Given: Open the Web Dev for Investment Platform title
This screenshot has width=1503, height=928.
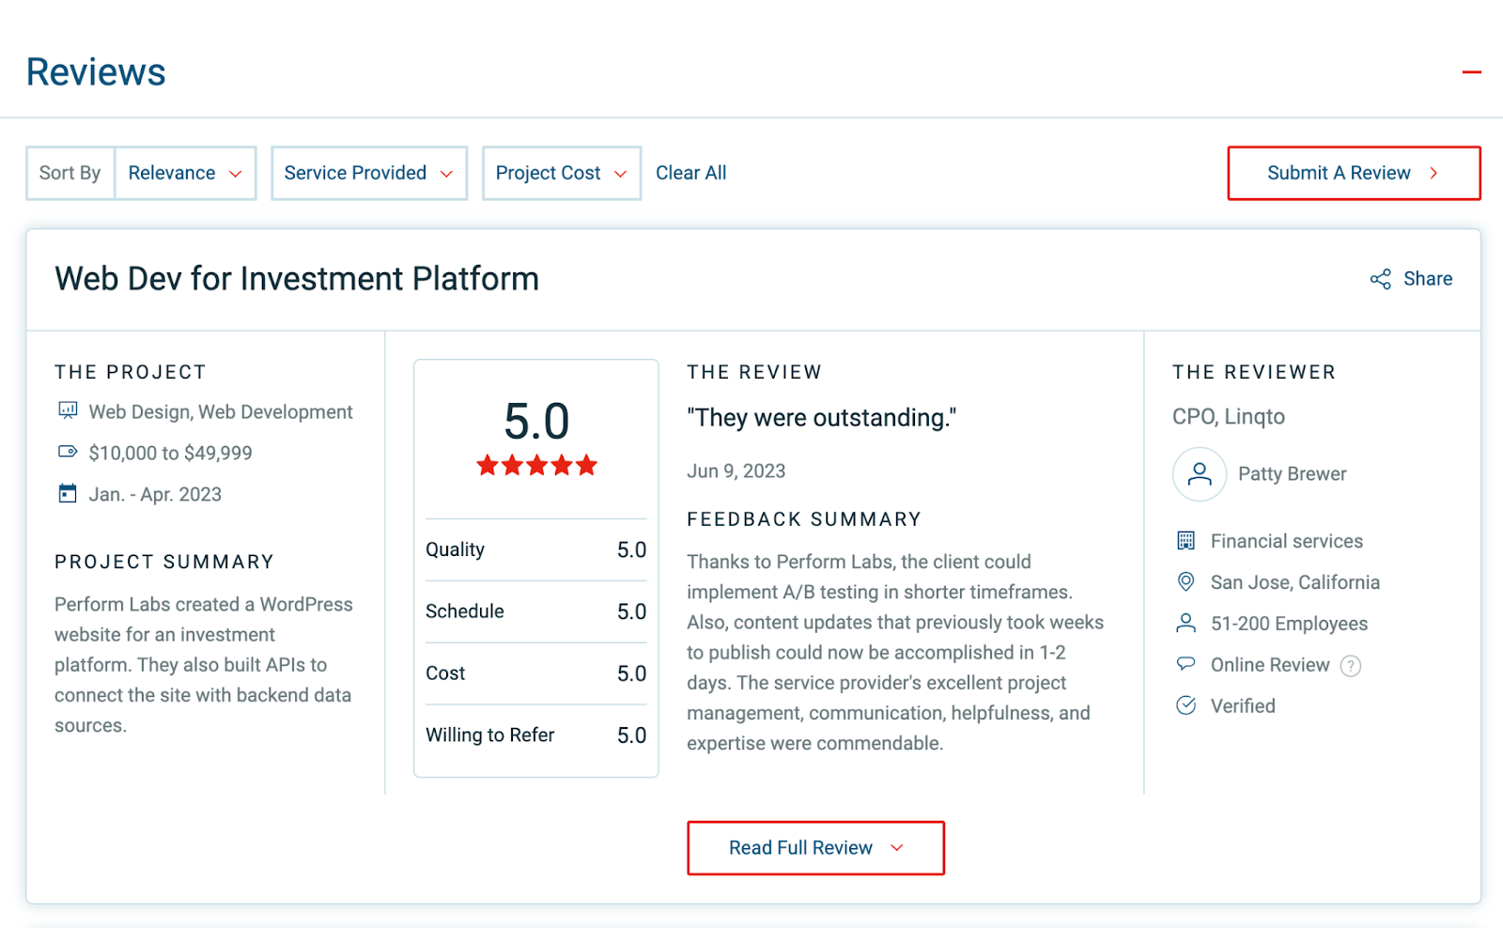Looking at the screenshot, I should pyautogui.click(x=297, y=279).
